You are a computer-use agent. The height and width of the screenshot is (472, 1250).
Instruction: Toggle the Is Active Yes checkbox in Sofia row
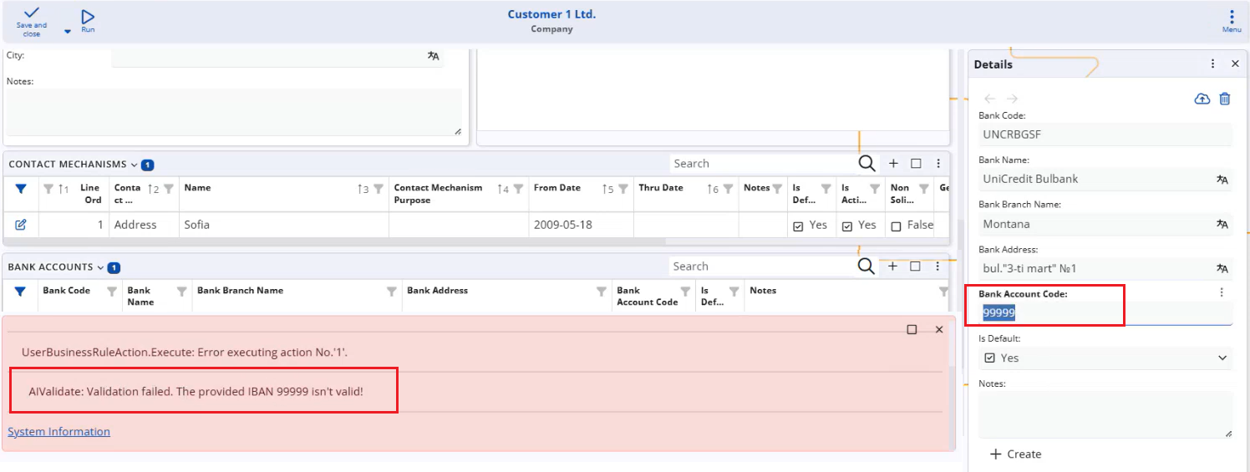point(846,226)
